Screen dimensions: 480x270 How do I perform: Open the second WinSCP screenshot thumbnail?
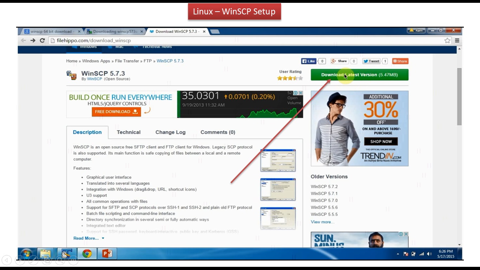(x=278, y=189)
